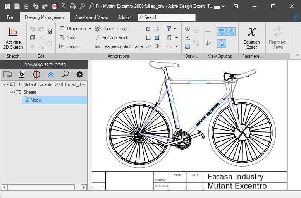Open the Dimension dropdown arrow
Screen dimensions: 301x198
pos(90,29)
